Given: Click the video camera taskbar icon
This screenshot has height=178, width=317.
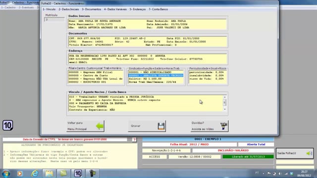Looking at the screenshot, I should [x=93, y=174].
